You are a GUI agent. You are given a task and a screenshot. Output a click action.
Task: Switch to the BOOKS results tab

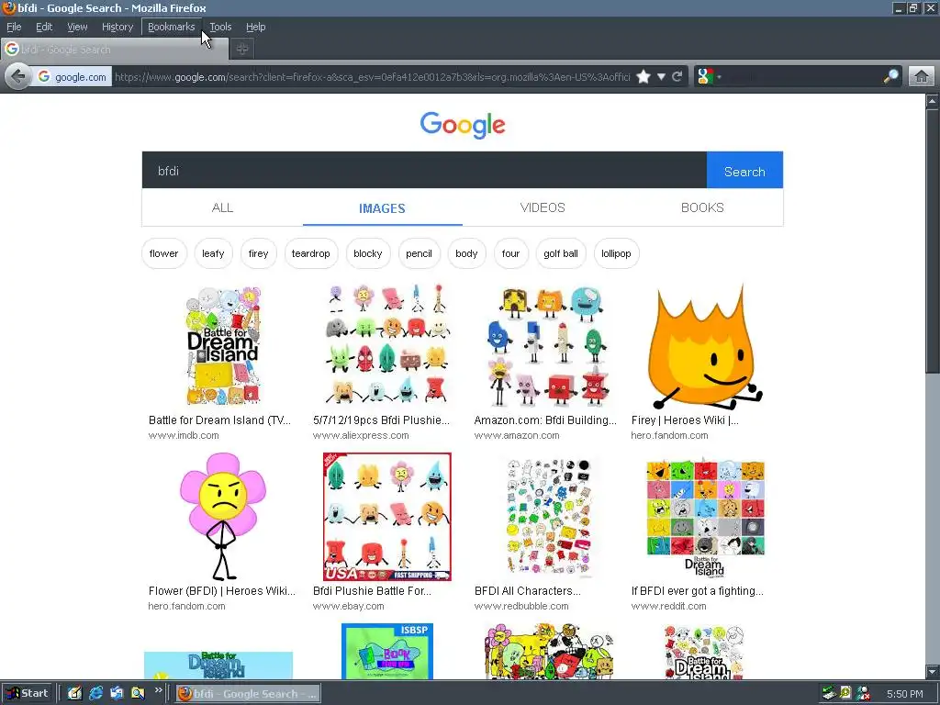click(x=702, y=208)
